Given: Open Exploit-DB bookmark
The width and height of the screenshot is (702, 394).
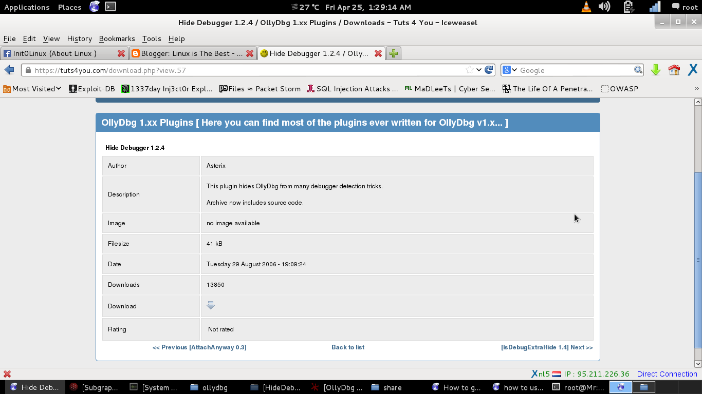Looking at the screenshot, I should click(x=91, y=89).
